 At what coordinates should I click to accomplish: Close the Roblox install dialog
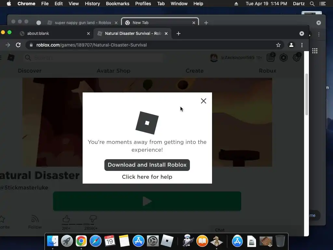click(x=204, y=101)
